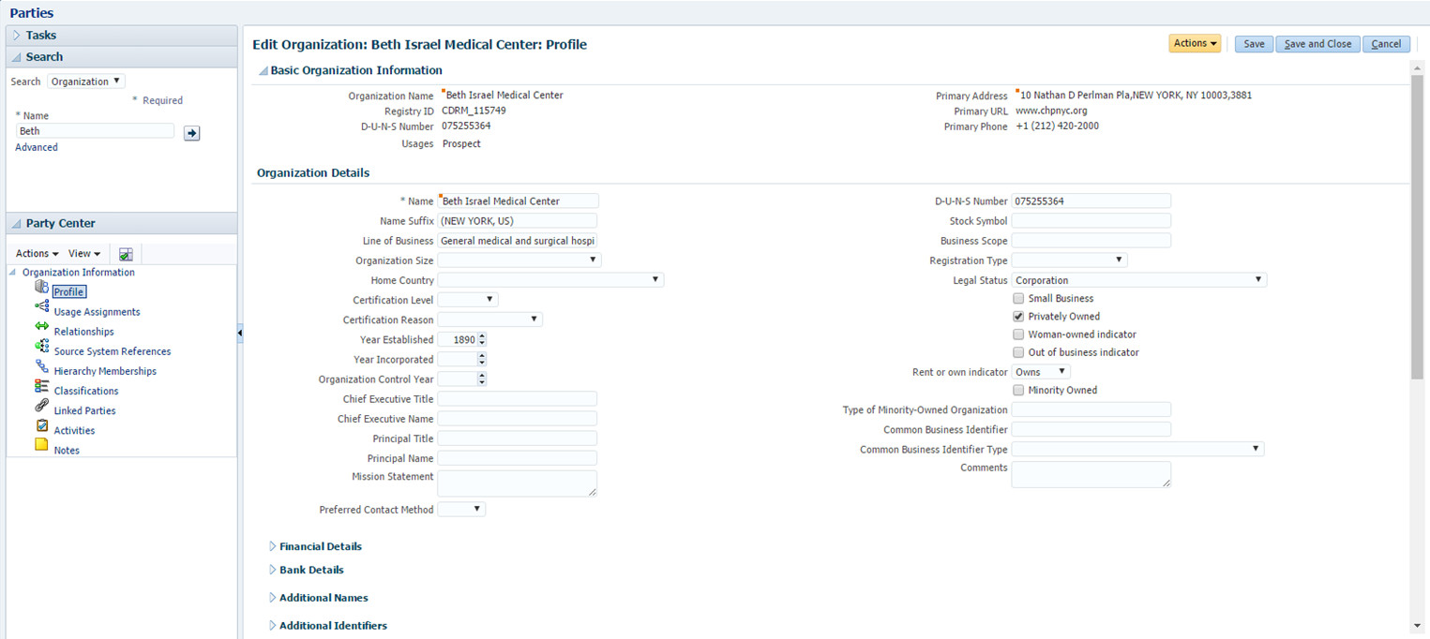The height and width of the screenshot is (639, 1430).
Task: Toggle the Small Business checkbox
Action: tap(1018, 298)
